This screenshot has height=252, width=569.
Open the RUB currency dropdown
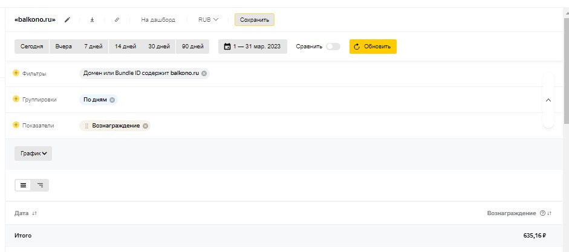pyautogui.click(x=208, y=20)
